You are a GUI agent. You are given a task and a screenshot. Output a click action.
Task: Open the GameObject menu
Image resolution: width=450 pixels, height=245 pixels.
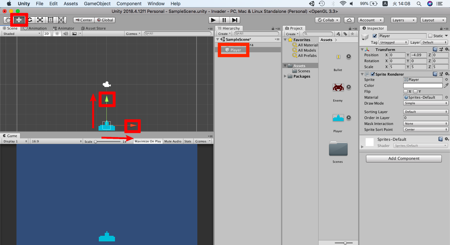pyautogui.click(x=98, y=4)
